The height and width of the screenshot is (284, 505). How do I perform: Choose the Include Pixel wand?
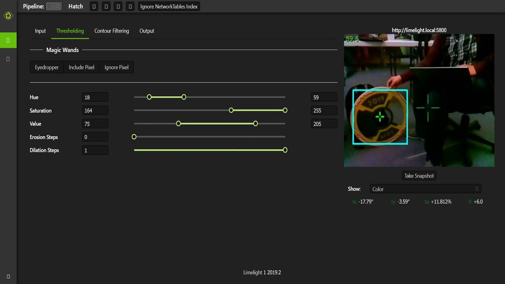[x=81, y=67]
